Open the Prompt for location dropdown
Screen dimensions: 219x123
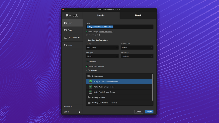pos(107,32)
